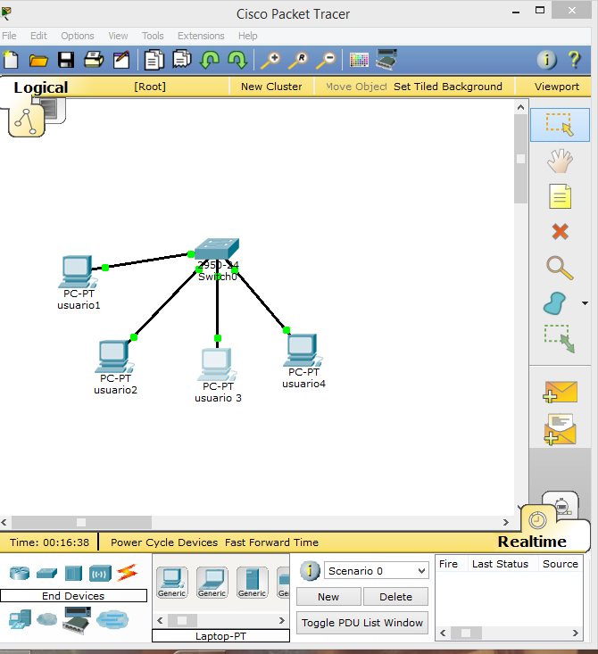Paste using the toolbar paste icon
This screenshot has height=654, width=598.
182,59
